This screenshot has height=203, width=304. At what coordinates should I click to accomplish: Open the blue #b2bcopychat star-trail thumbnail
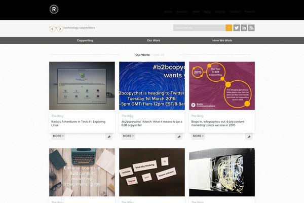(152, 86)
